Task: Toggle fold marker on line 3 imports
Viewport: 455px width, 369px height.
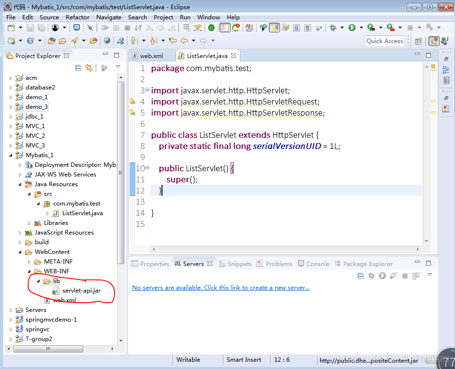Action: click(147, 90)
